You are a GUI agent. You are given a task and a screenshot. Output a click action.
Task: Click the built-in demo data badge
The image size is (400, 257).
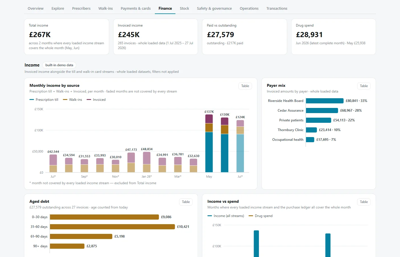[x=59, y=65]
